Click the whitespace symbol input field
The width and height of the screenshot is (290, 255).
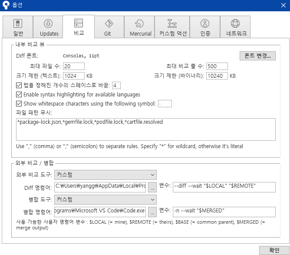(165, 104)
